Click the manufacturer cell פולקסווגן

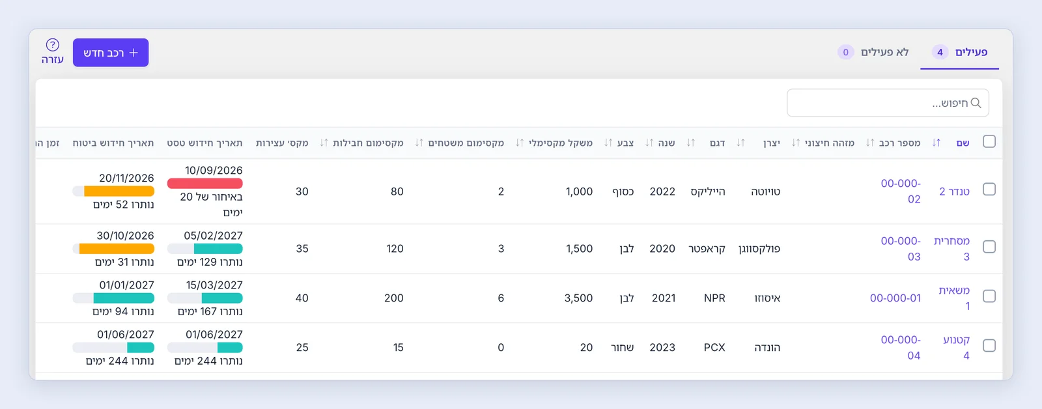pos(759,249)
